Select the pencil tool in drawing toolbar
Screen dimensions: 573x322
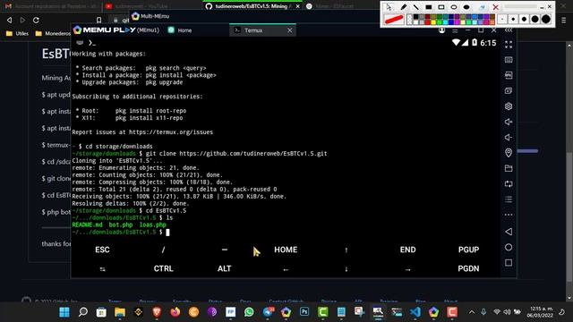point(404,7)
